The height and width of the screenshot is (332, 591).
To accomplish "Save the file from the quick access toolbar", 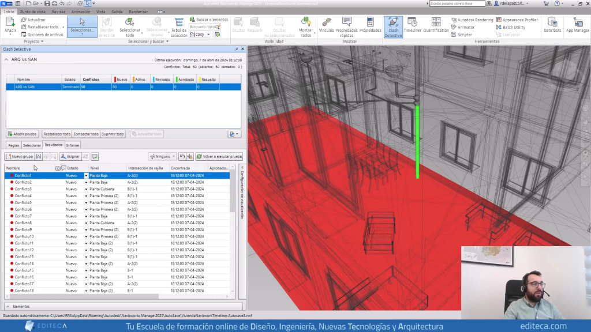I will pos(47,3).
